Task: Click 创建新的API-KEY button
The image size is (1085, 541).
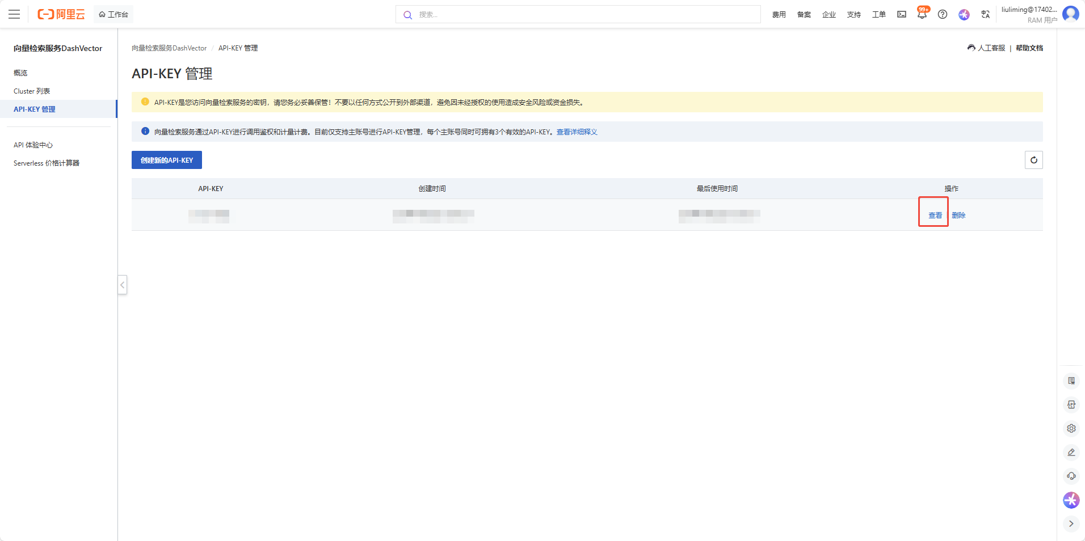Action: (167, 160)
